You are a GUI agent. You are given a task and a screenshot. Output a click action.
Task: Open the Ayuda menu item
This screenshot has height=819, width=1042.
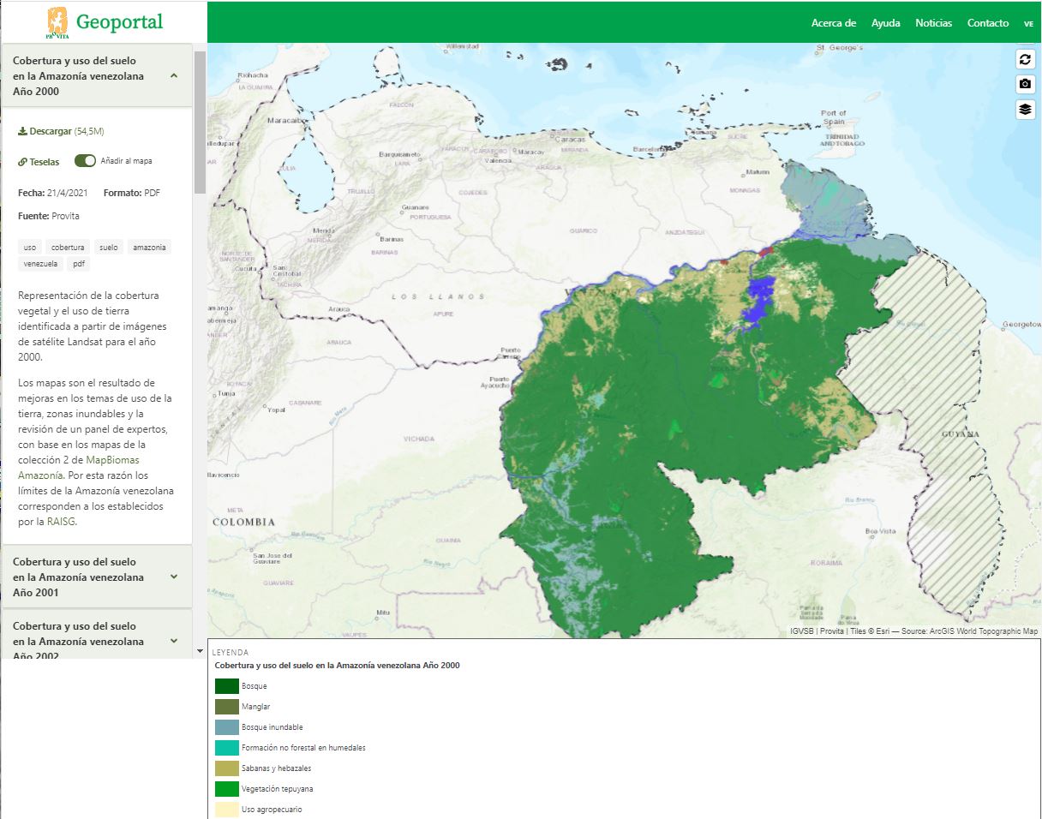click(x=885, y=23)
